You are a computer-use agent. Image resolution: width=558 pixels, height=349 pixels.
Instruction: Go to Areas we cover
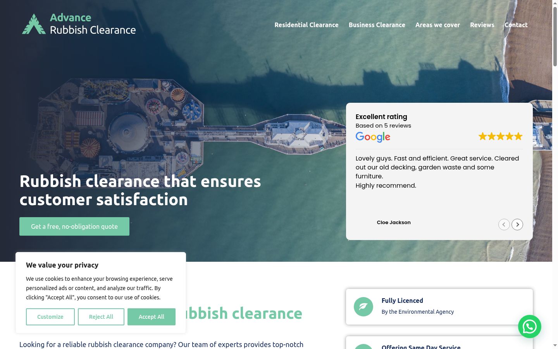(437, 25)
